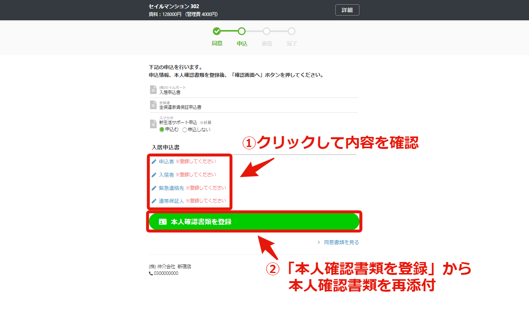The width and height of the screenshot is (529, 310).
Task: Click the 同意 step label
Action: click(217, 43)
